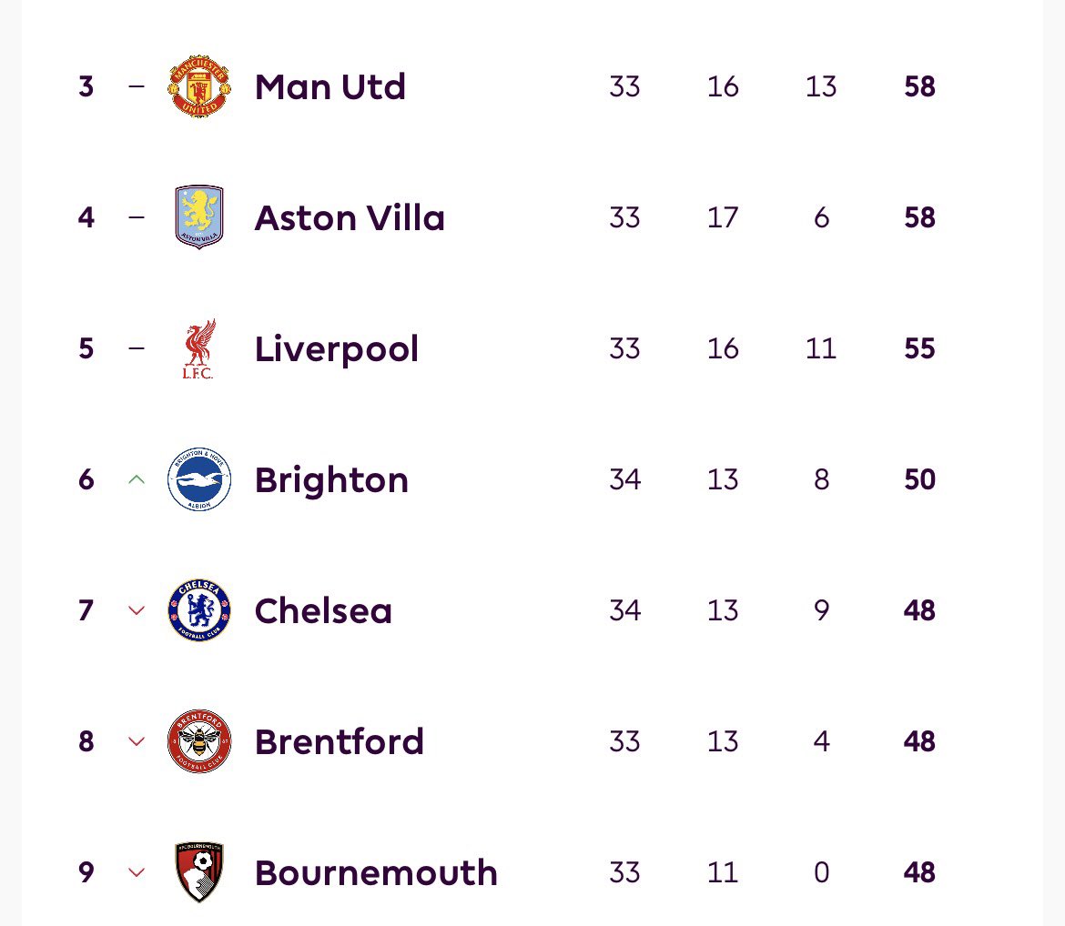1065x926 pixels.
Task: Click Brighton's green up-arrow movement indicator
Action: pos(137,479)
